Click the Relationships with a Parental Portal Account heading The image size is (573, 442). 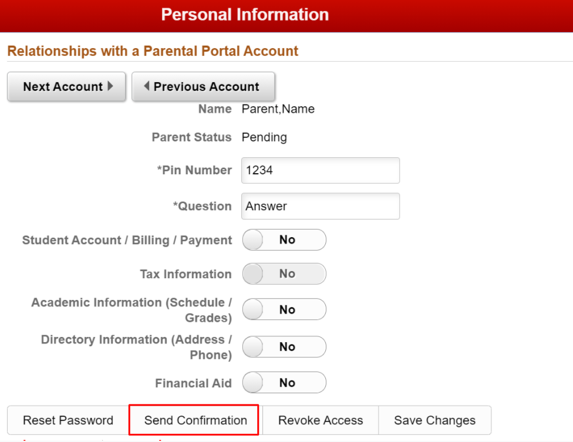153,51
